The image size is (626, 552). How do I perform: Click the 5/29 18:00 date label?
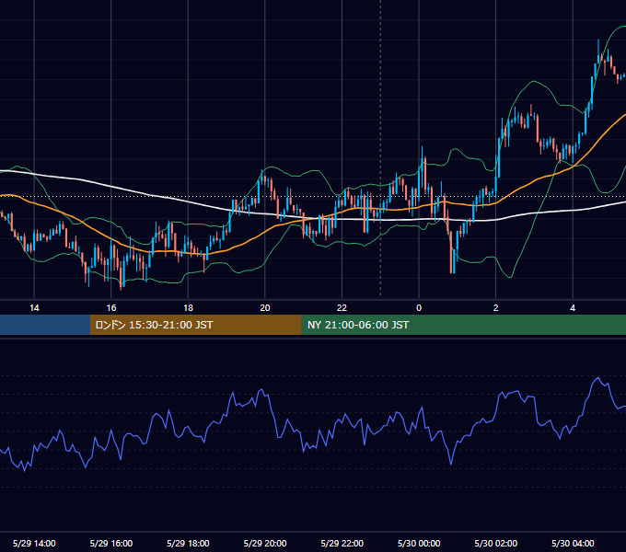(188, 543)
